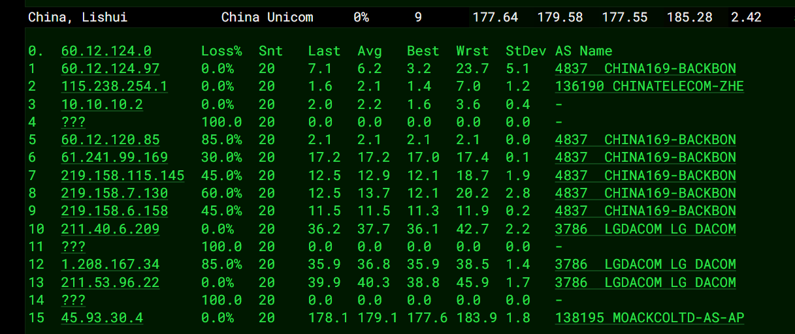Viewport: 795px width, 334px height.
Task: Click the ??? link on hop 14
Action: point(73,300)
